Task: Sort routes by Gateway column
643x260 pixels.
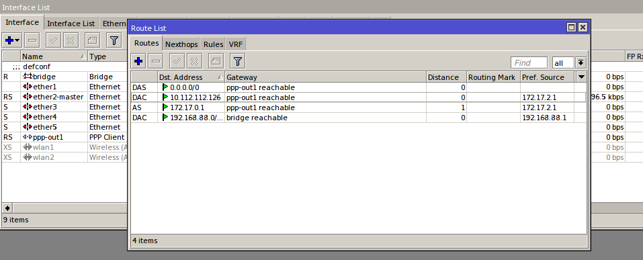Action: tap(326, 77)
